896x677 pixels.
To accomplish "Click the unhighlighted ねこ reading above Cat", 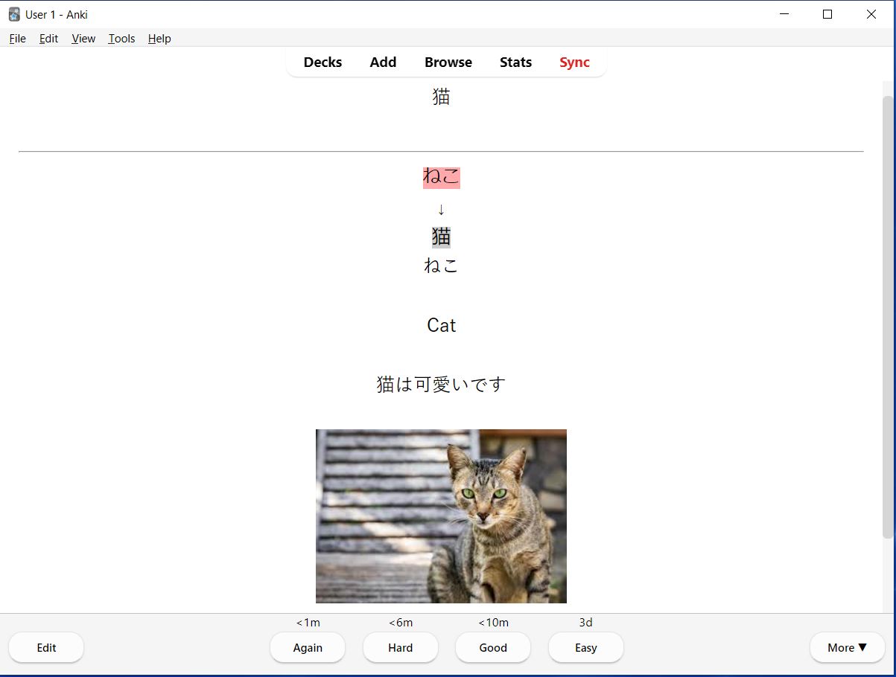I will click(442, 266).
